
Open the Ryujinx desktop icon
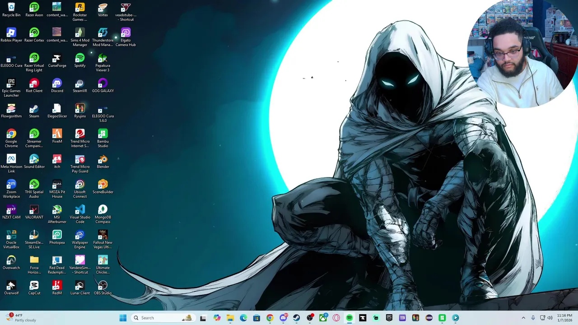pyautogui.click(x=80, y=111)
